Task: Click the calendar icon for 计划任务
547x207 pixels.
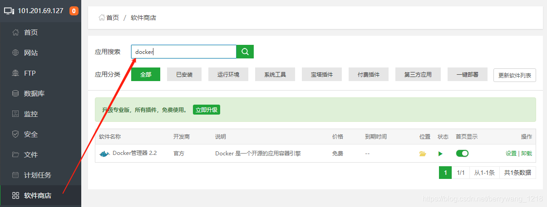Action: tap(15, 175)
